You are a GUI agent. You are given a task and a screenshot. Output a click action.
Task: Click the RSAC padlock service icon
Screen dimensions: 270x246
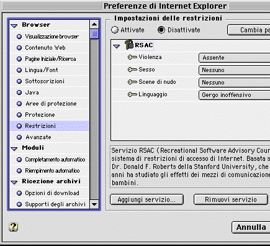tap(129, 45)
